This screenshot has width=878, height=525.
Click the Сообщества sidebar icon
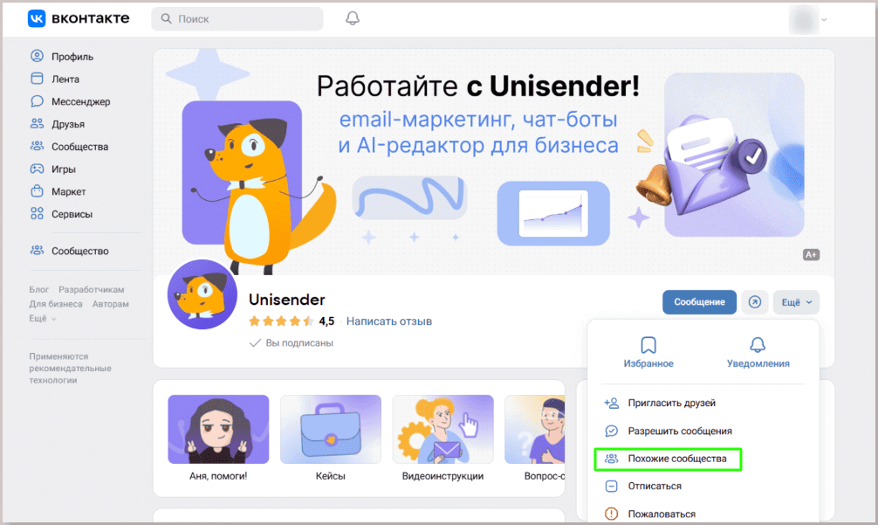[x=37, y=146]
